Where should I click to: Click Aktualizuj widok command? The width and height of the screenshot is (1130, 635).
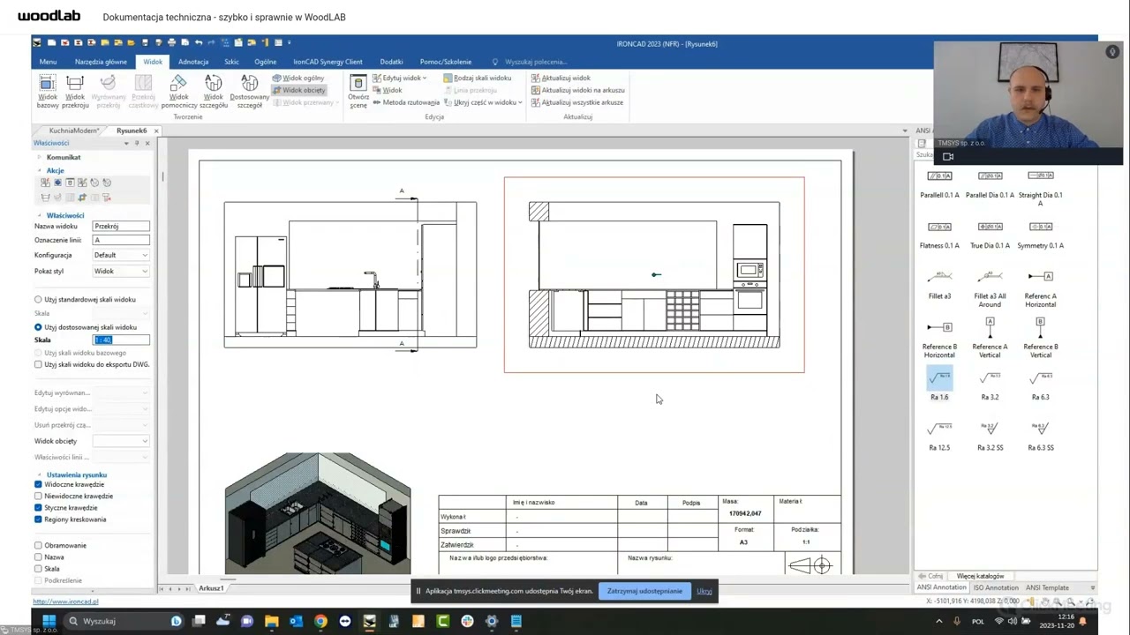coord(561,78)
